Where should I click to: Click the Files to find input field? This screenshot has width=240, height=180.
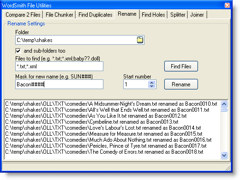tap(59, 66)
